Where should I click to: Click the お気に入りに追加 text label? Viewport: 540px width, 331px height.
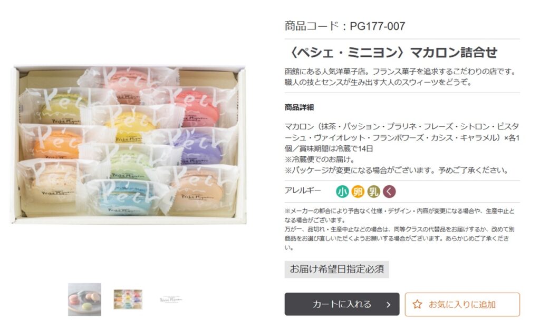(x=462, y=305)
